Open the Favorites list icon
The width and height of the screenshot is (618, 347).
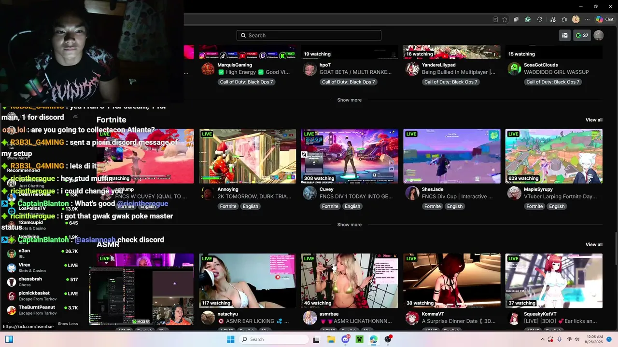coord(564,19)
